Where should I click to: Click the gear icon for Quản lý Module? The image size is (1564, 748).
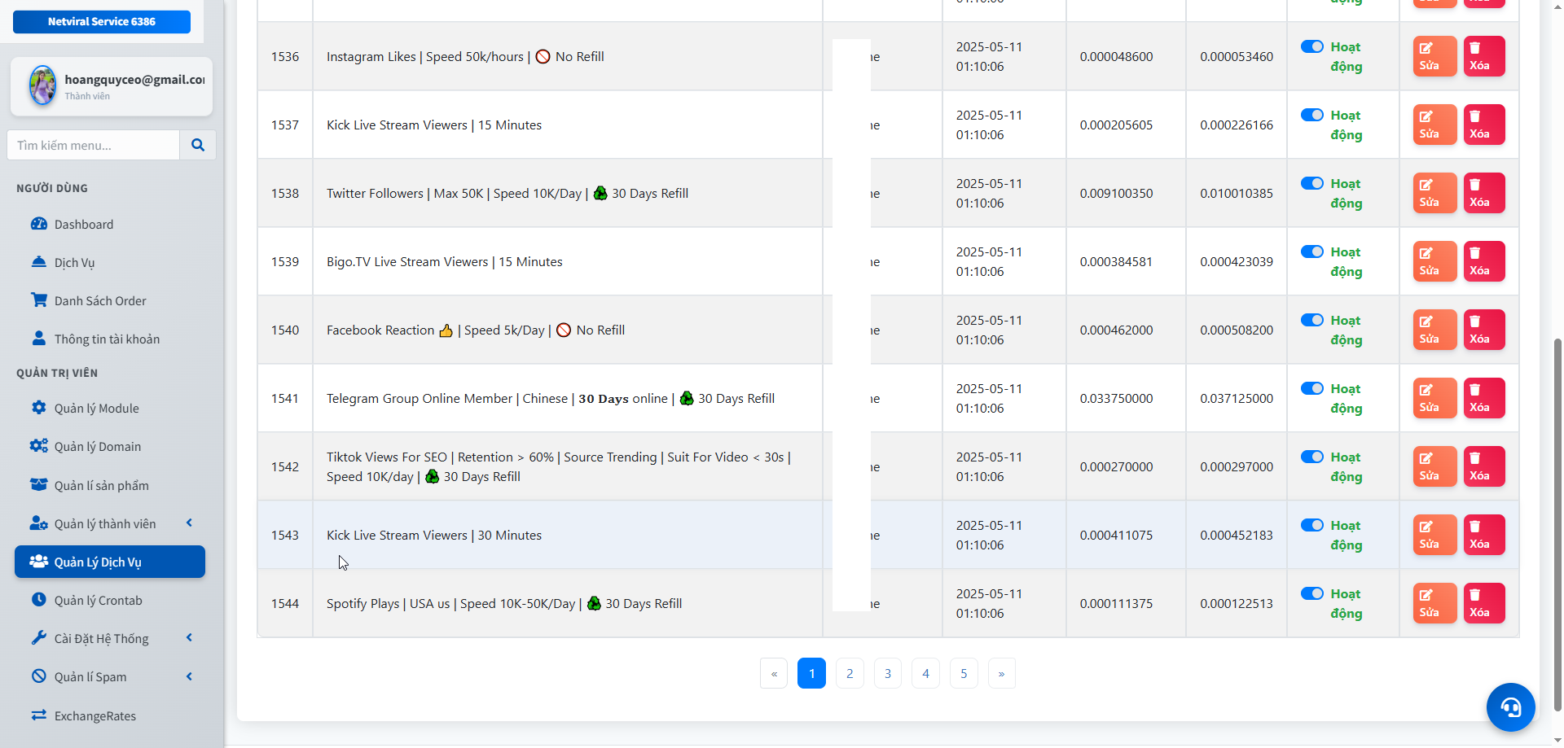click(x=38, y=408)
